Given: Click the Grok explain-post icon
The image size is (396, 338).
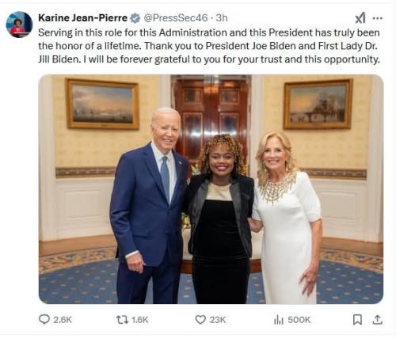Looking at the screenshot, I should (x=360, y=18).
